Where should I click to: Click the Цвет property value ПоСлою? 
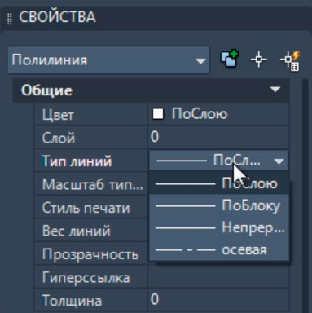200,114
